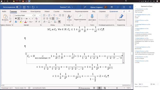Open the line spacing dropdown
The image size is (160, 90).
[x=58, y=18]
